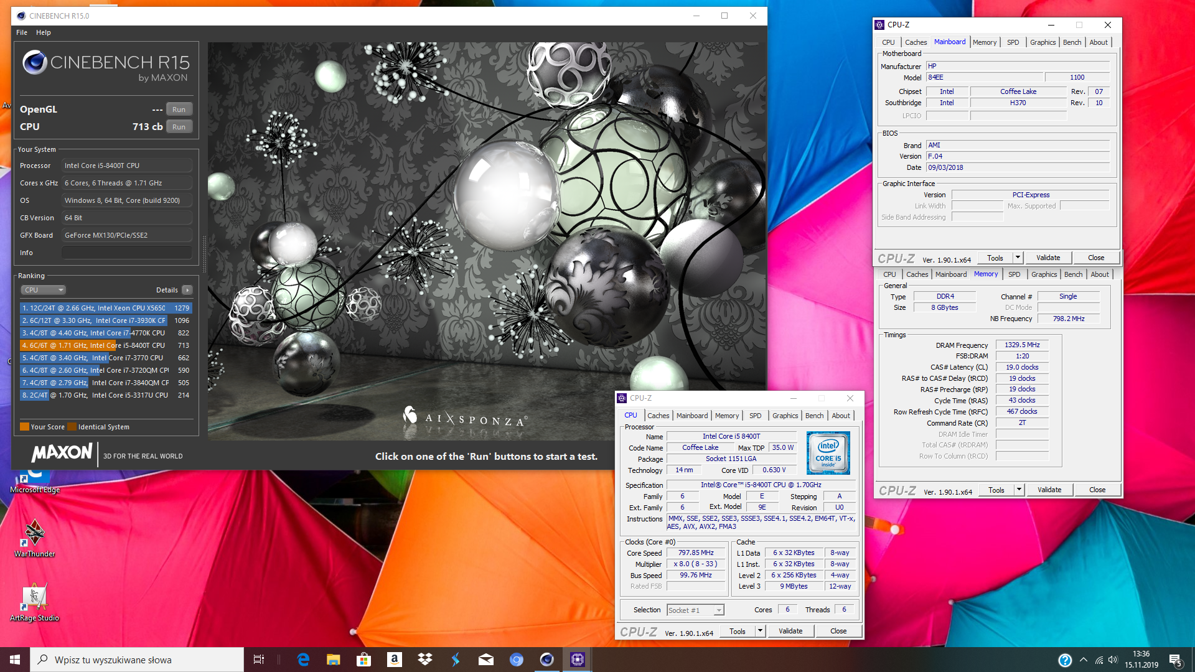The width and height of the screenshot is (1195, 672).
Task: Open the Socket #1 selection dropdown
Action: pyautogui.click(x=695, y=610)
